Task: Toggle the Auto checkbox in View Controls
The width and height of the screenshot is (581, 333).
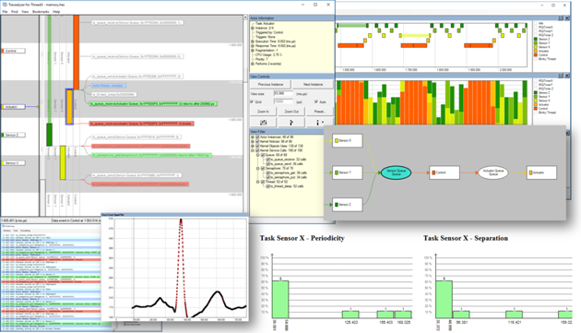Action: [x=316, y=102]
